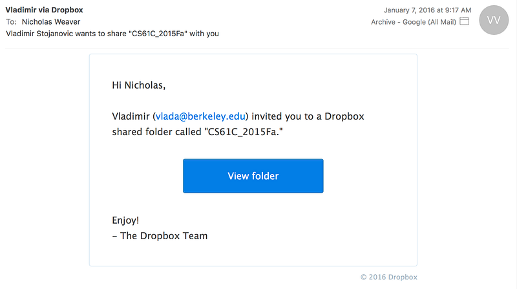Click the word Dropbox in the invitation sentence
The image size is (517, 289).
344,116
